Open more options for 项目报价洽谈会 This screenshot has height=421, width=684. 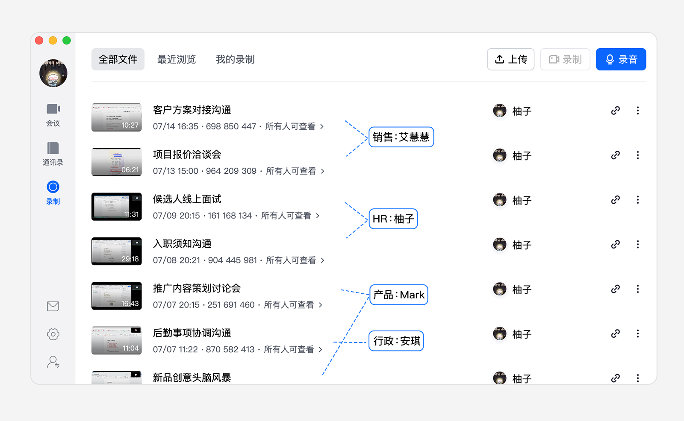tap(637, 155)
